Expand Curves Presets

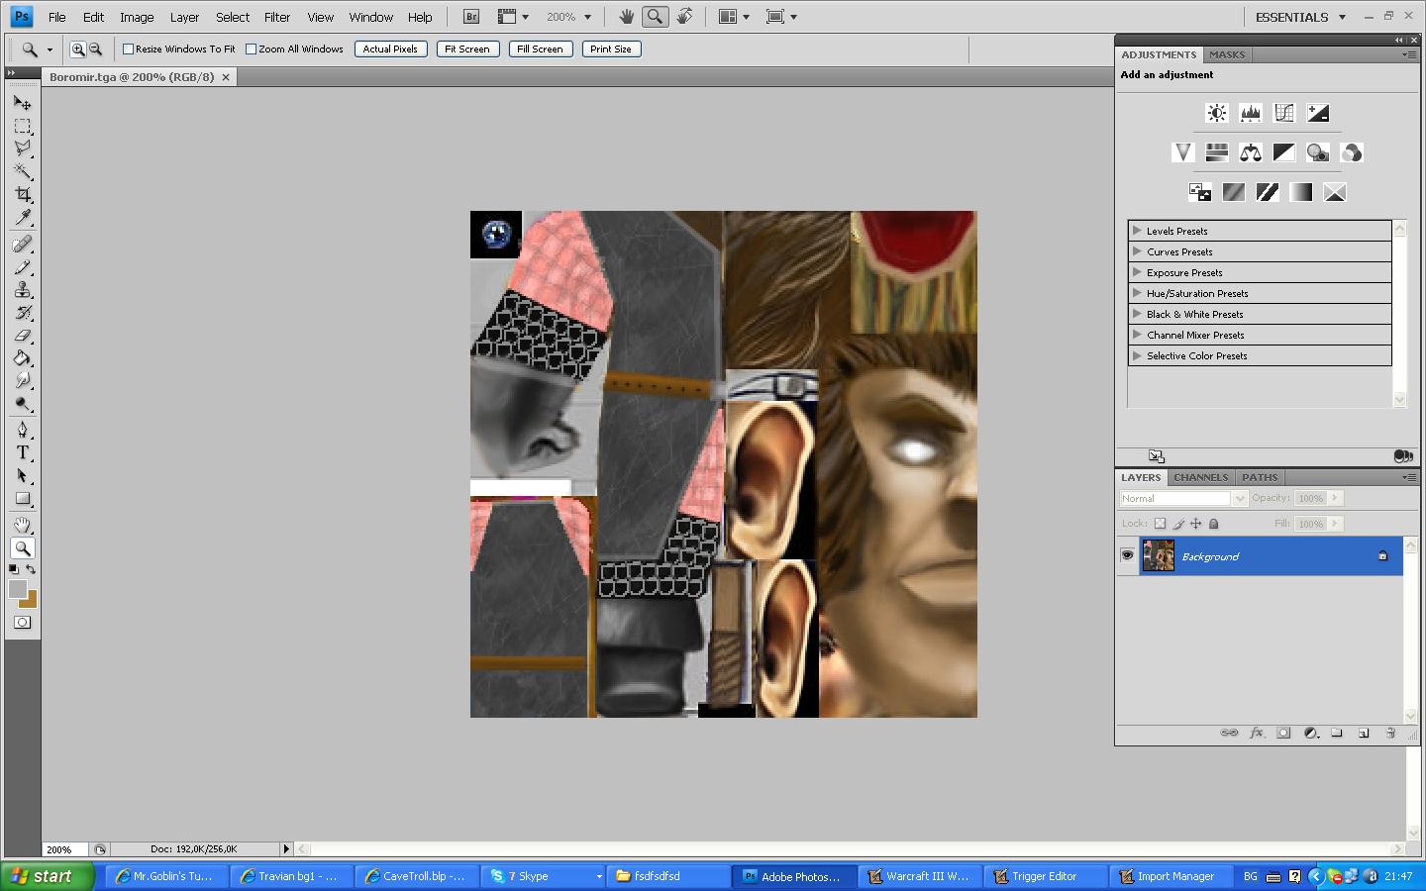(1137, 251)
